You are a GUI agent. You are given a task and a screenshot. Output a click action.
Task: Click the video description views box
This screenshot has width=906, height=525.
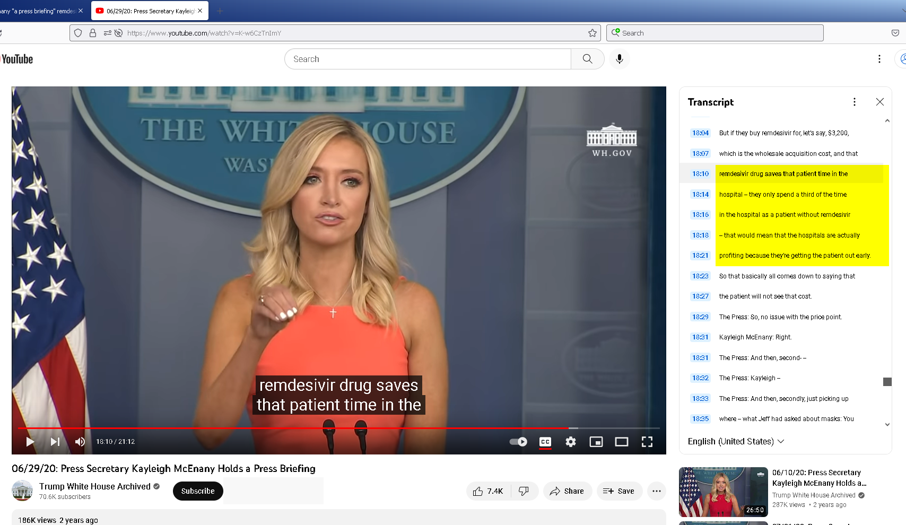click(x=339, y=518)
